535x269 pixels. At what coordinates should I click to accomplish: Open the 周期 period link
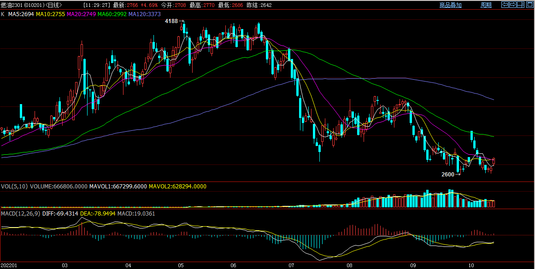pos(486,5)
